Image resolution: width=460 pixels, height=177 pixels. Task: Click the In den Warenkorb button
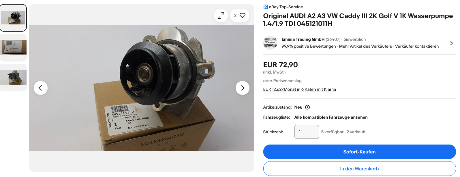[x=359, y=169]
